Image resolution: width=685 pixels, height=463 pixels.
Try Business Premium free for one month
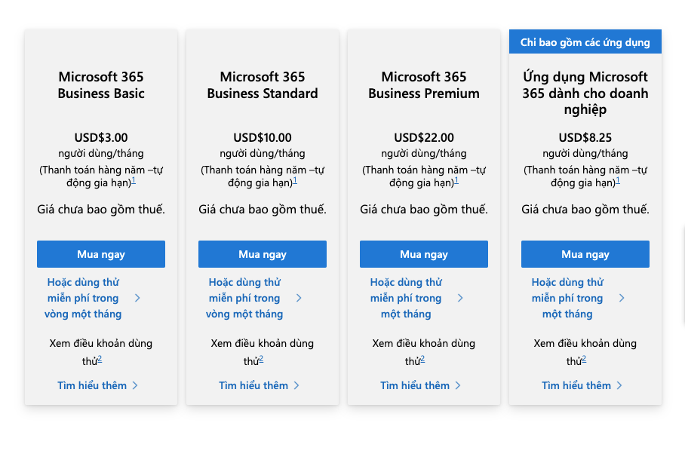click(x=406, y=298)
